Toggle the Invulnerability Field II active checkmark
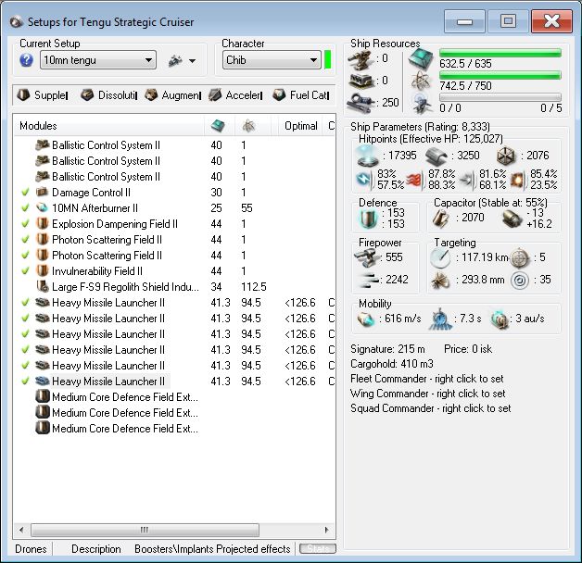 click(x=25, y=271)
